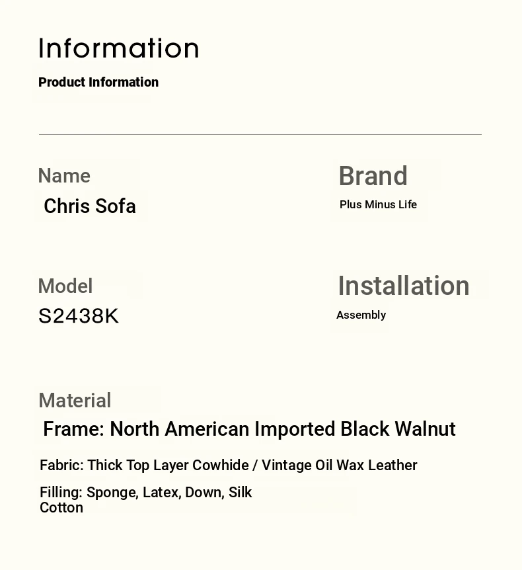Click the Name label

(x=64, y=176)
